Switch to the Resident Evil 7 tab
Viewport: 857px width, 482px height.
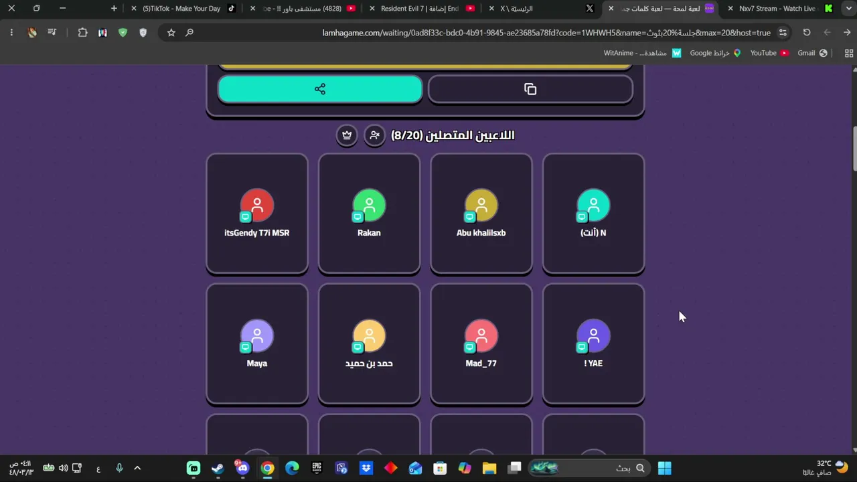422,9
